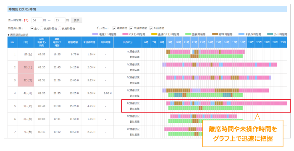
Task: Click the purple 電源オン時間帯 legend swatch
Action: click(95, 34)
